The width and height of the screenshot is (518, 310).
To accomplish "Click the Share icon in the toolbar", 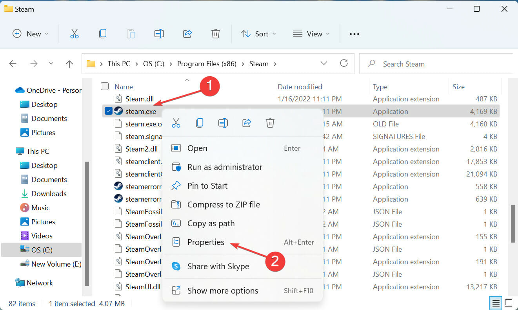I will (187, 34).
